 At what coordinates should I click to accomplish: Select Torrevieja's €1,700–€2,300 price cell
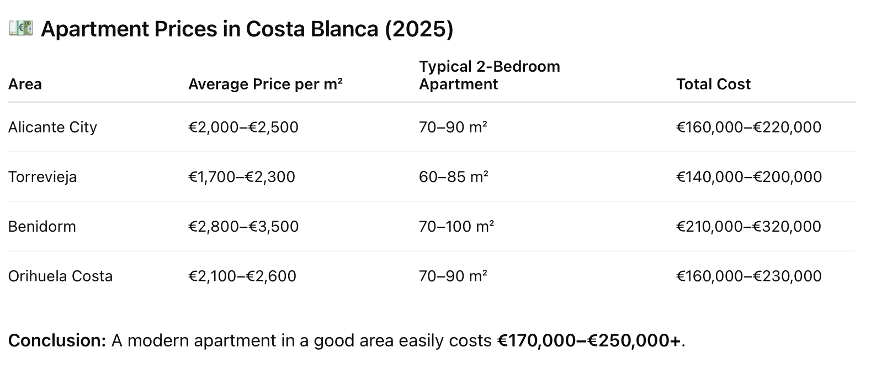[x=241, y=177]
